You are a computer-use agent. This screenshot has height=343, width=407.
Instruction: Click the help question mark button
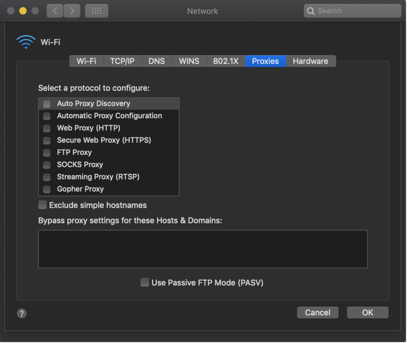(x=22, y=314)
